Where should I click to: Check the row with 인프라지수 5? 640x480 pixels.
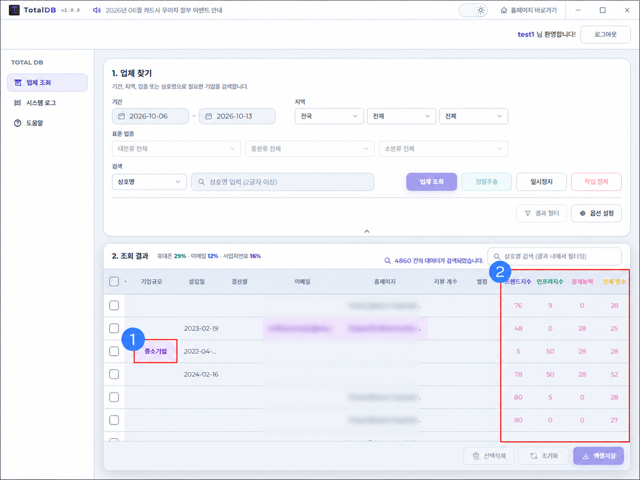[114, 397]
